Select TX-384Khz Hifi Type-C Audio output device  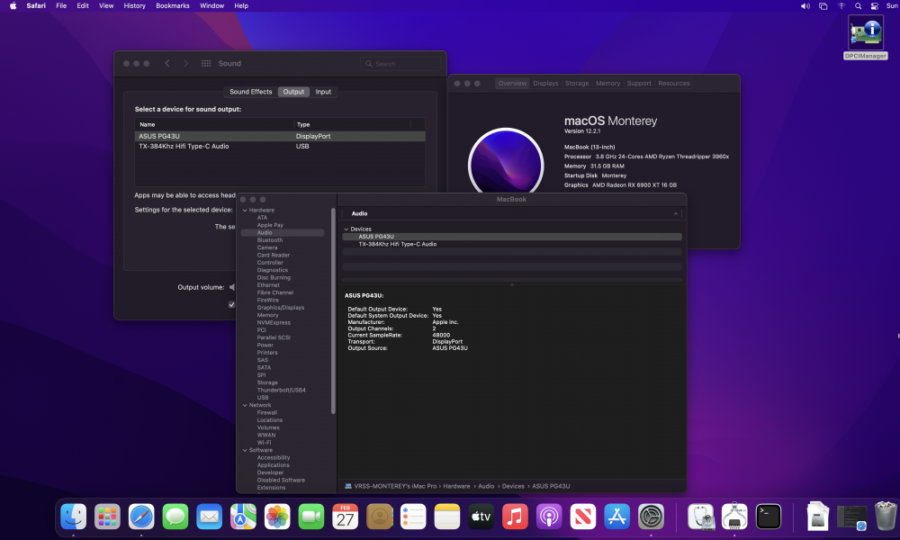tap(280, 147)
